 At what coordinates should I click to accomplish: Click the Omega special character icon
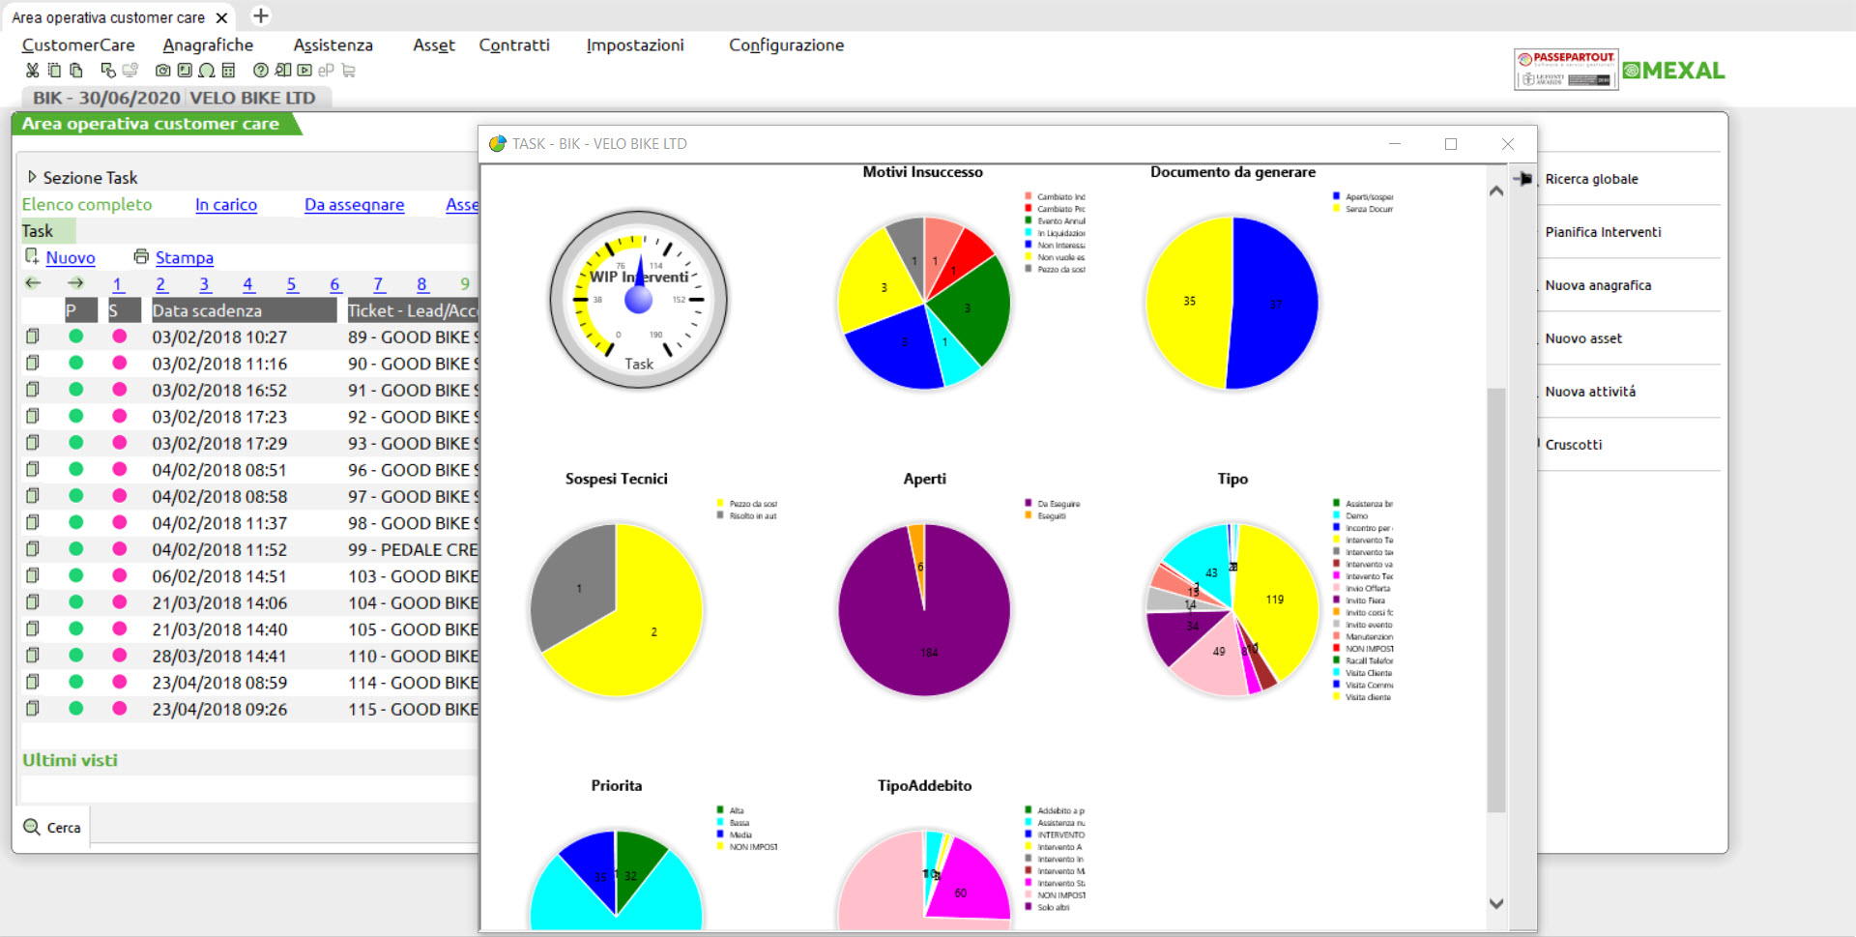(x=206, y=71)
